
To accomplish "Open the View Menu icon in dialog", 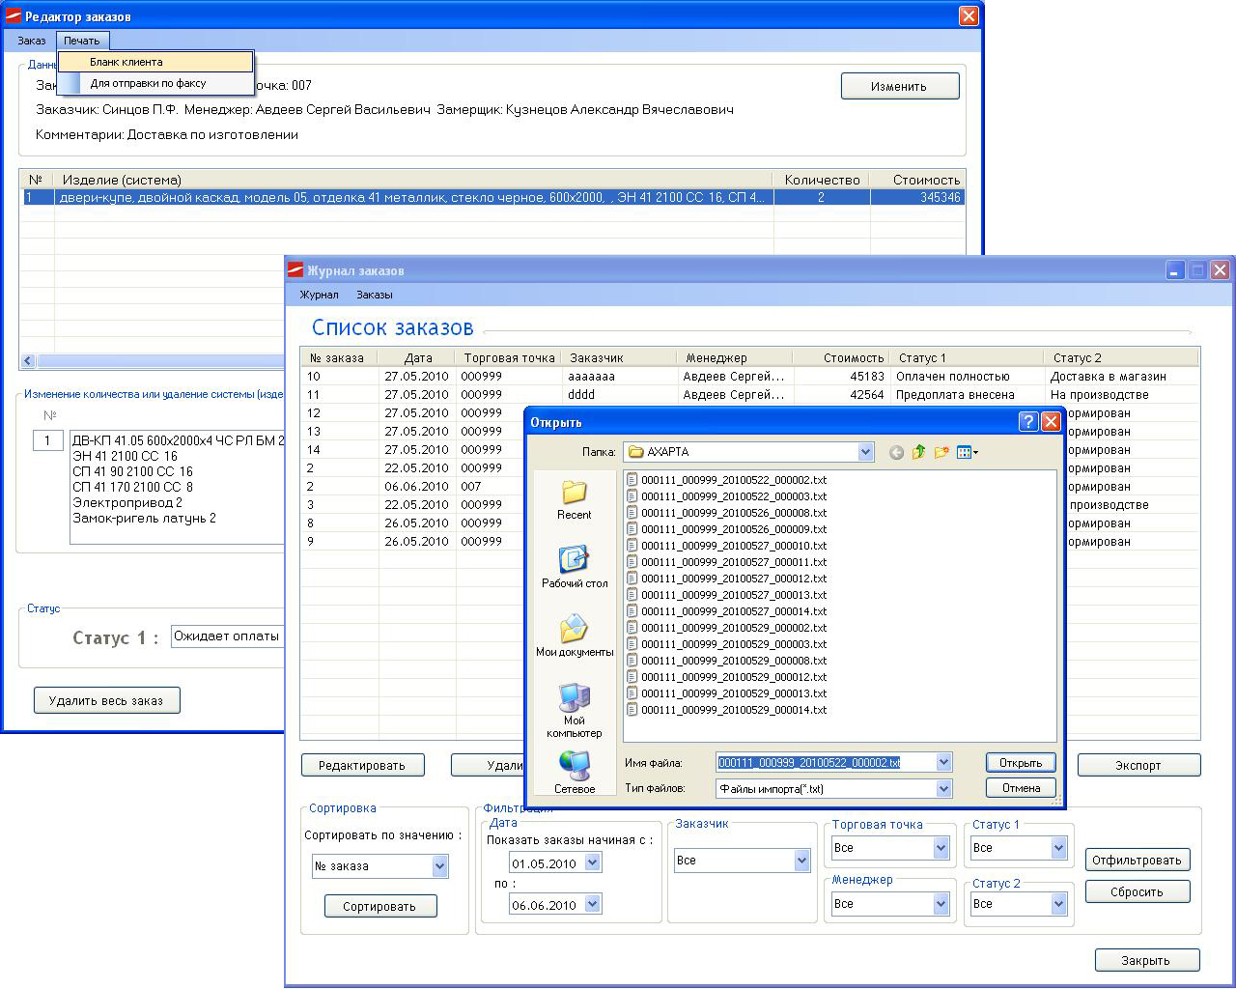I will 968,452.
